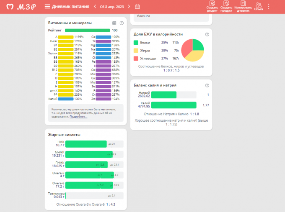Click Копировать дневник icon

243,6
